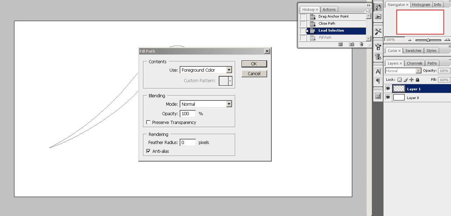Set history brush source for Load Selection
The width and height of the screenshot is (451, 216).
click(303, 31)
